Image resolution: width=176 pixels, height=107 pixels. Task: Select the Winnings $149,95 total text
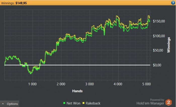pos(14,3)
